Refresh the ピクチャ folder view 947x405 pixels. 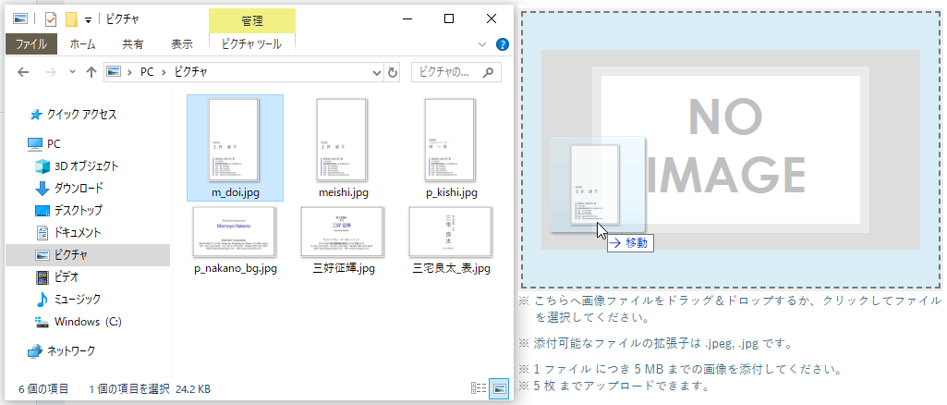pos(393,72)
